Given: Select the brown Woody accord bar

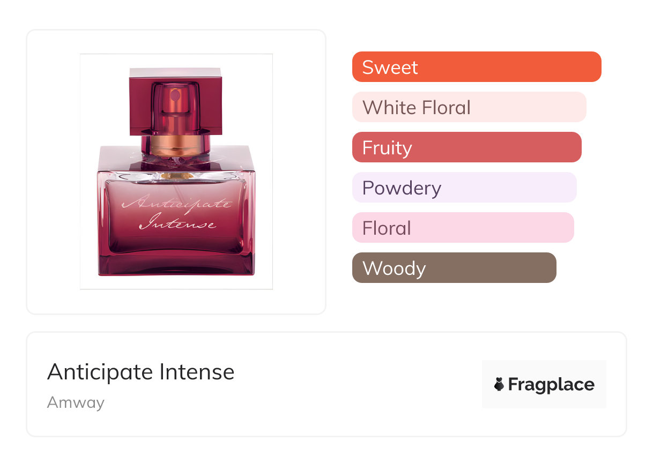Looking at the screenshot, I should [454, 268].
